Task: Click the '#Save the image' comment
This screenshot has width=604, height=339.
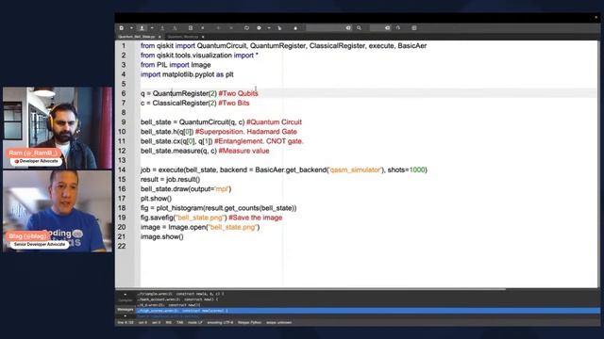Action: tap(256, 218)
